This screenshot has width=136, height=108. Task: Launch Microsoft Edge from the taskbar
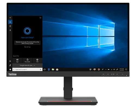49,69
